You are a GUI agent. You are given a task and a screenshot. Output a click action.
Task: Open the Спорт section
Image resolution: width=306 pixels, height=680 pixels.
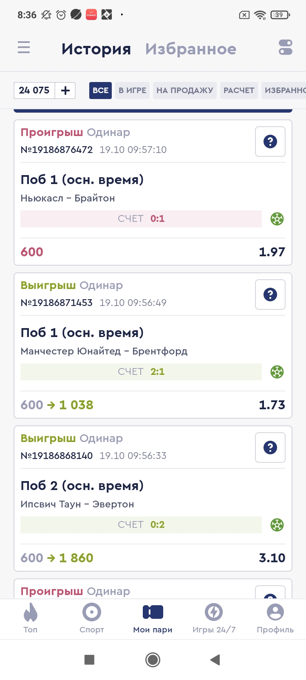pos(92,618)
